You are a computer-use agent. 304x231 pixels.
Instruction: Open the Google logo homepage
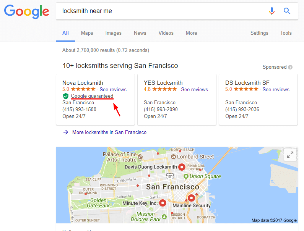[26, 11]
